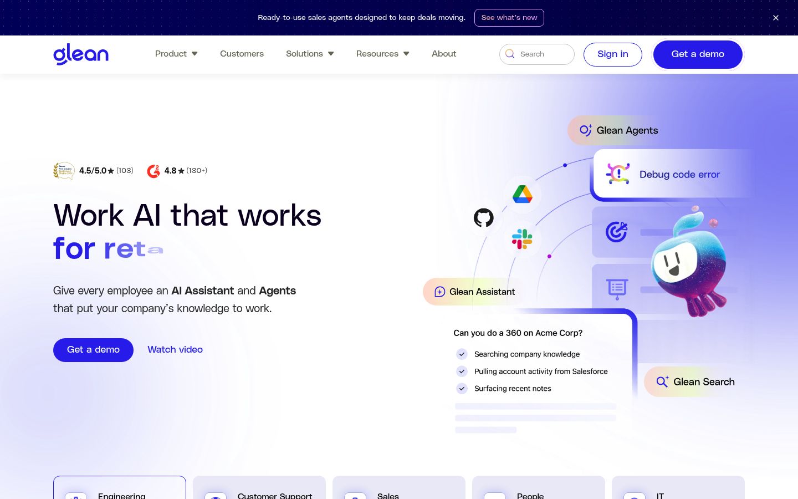Open the Customers page
The width and height of the screenshot is (798, 499).
(x=242, y=54)
